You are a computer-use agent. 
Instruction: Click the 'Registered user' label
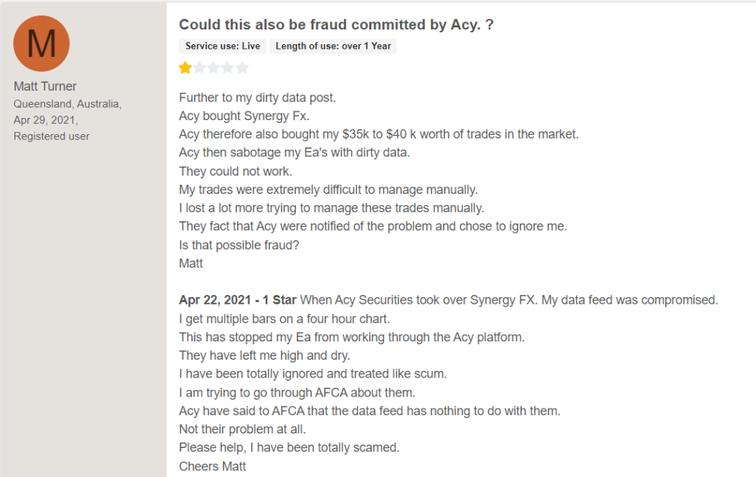(x=52, y=136)
